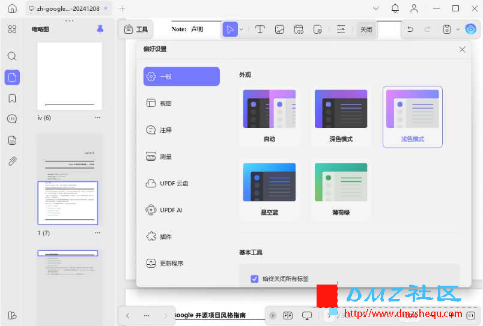Screen dimensions: 483x326
Task: Open the bookmarks panel icon
Action: pyautogui.click(x=12, y=98)
